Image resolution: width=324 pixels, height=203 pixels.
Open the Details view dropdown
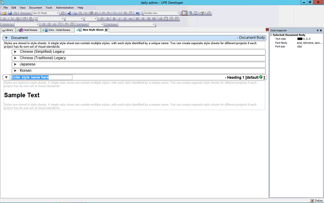[178, 13]
